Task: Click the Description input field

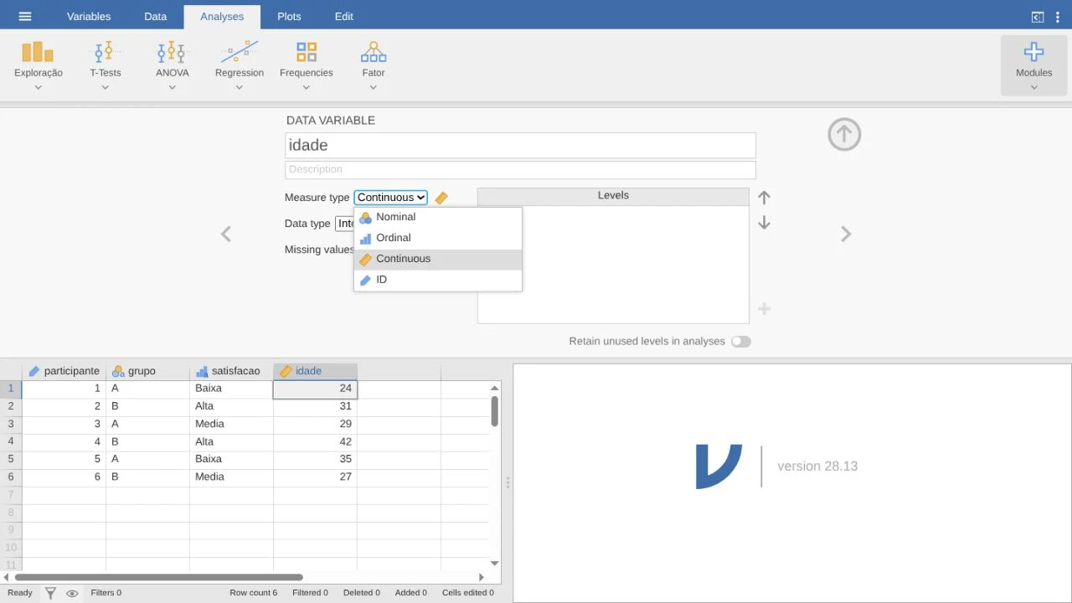Action: [520, 169]
